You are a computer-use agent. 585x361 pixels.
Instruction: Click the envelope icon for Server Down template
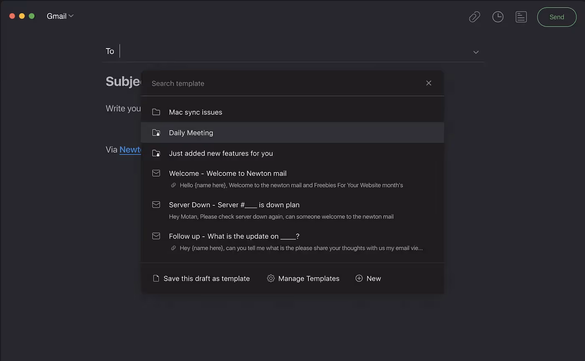[x=156, y=205]
